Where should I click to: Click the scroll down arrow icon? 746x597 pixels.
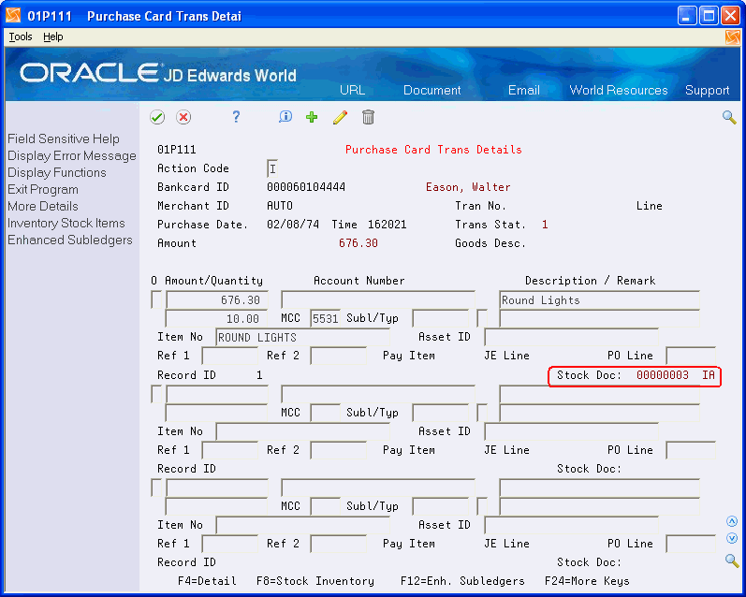[x=732, y=538]
